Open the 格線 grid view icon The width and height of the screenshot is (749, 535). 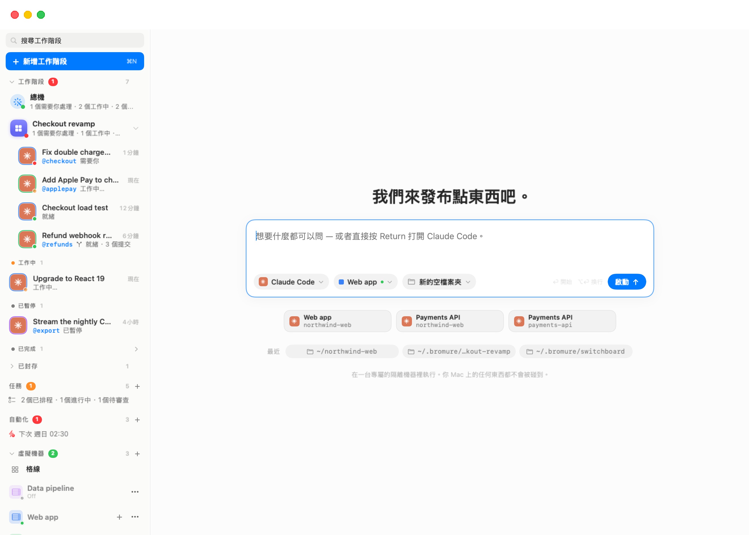coord(15,470)
